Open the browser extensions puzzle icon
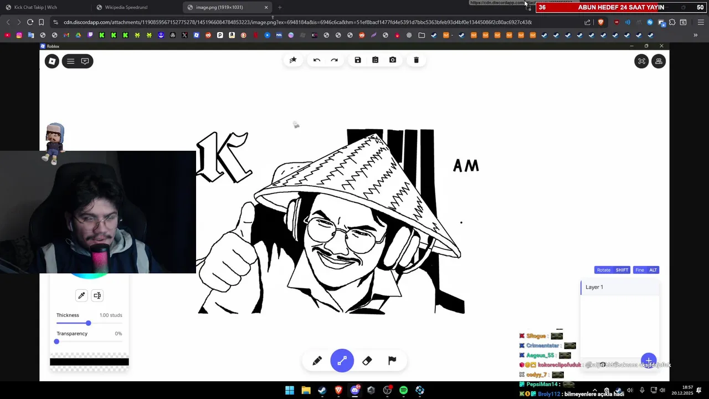The height and width of the screenshot is (399, 709). pyautogui.click(x=672, y=22)
